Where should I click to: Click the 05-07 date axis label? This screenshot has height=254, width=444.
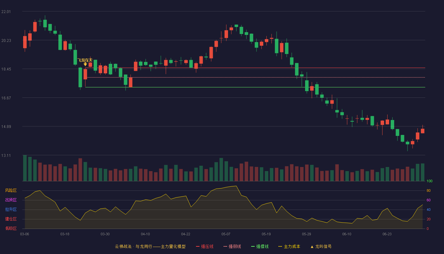point(226,234)
